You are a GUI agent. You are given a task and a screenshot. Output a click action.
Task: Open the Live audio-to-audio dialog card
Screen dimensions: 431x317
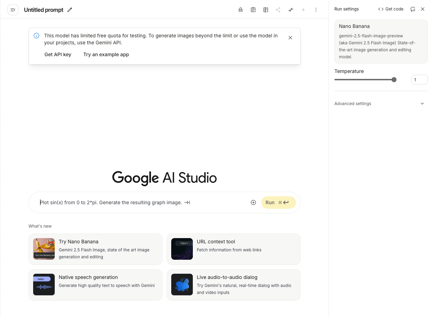click(x=234, y=285)
